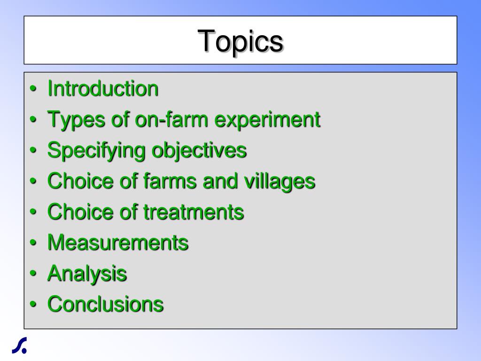Click the bullet dot before Conclusions
The image size is (481, 361).
click(x=33, y=304)
